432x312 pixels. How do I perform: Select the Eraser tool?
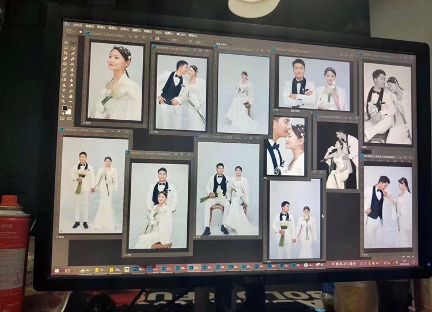click(x=72, y=75)
